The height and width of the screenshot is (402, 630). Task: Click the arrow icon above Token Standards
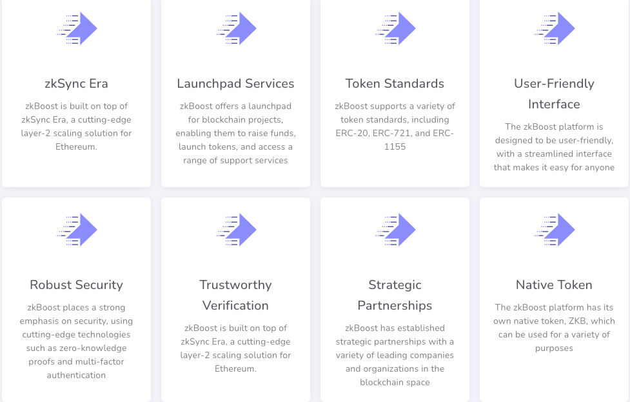coord(395,28)
